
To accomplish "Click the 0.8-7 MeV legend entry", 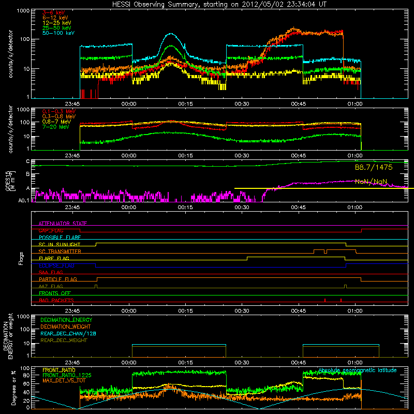I will click(x=57, y=122).
